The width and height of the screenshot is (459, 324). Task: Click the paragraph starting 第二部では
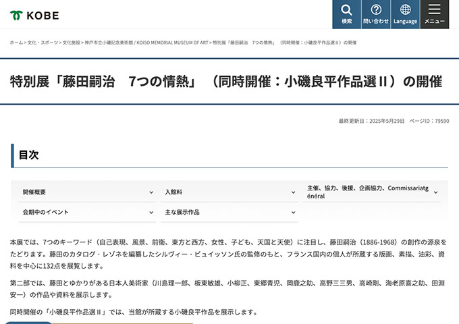227,289
